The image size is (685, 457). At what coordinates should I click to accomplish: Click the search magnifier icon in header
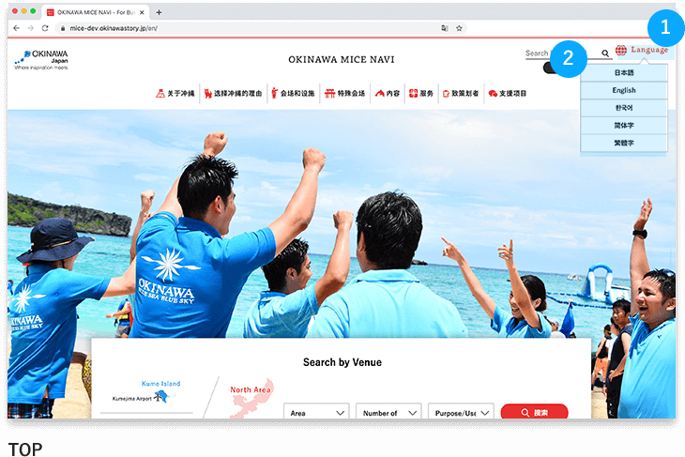tap(605, 53)
